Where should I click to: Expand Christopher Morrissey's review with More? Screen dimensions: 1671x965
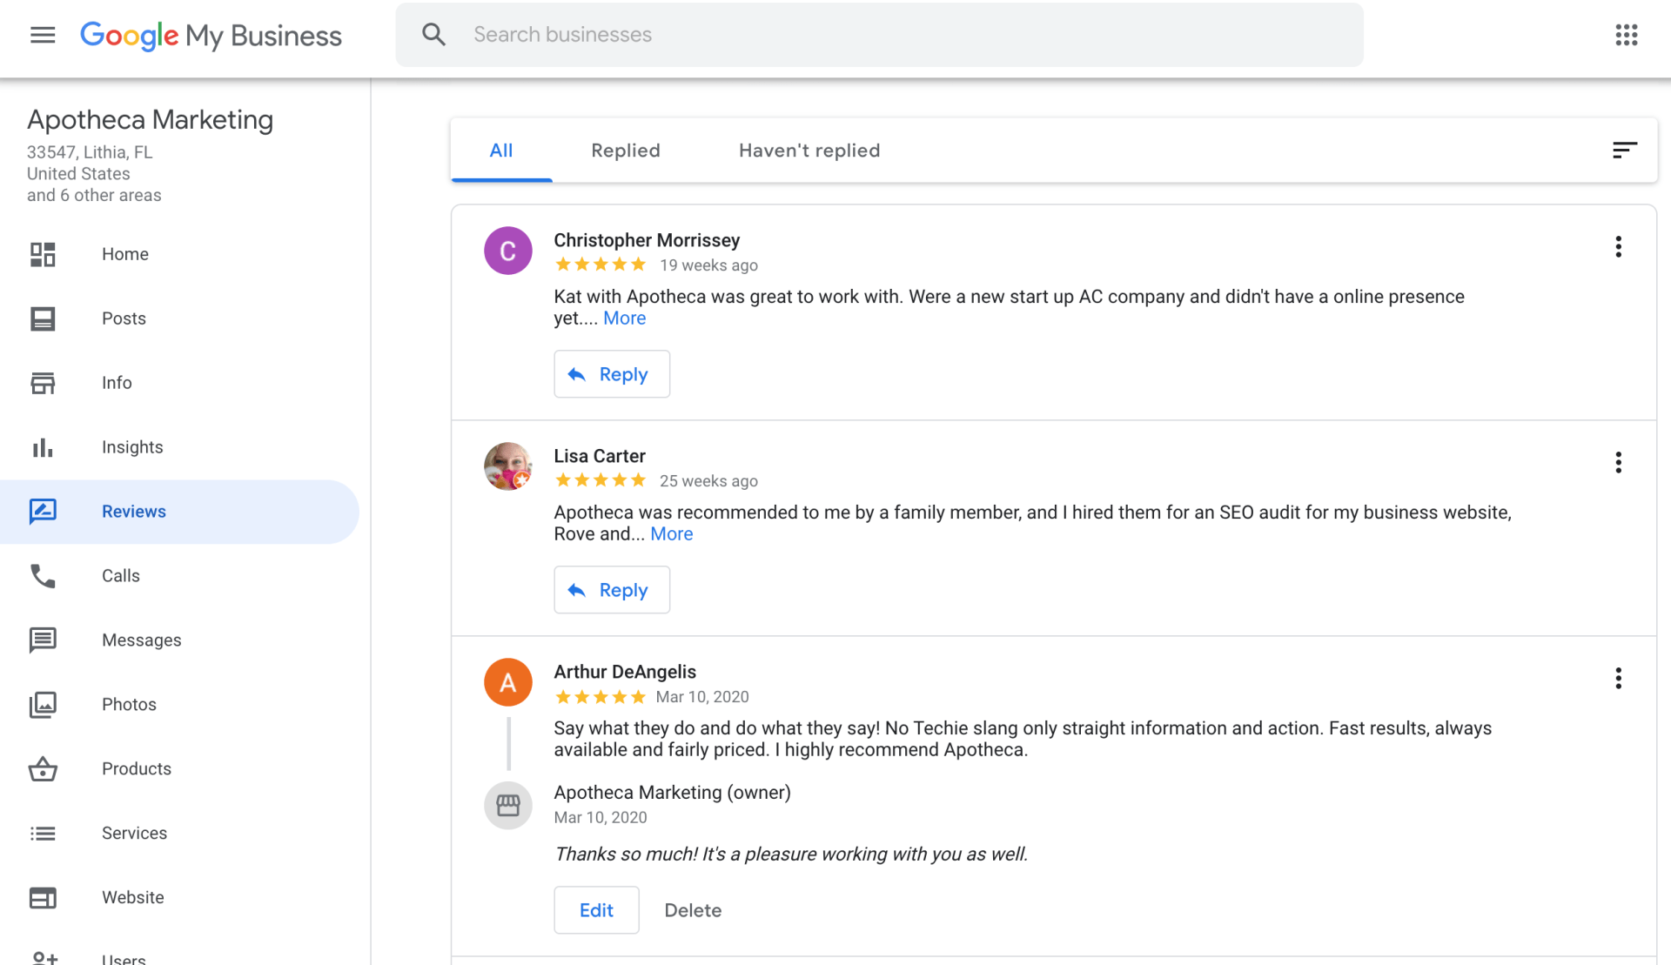pos(624,318)
